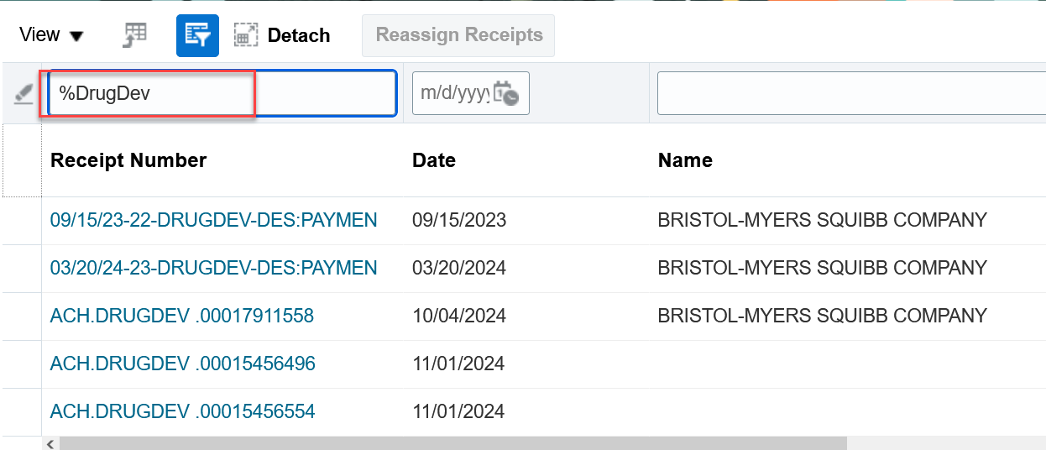Click the clear filter eraser icon

(23, 93)
